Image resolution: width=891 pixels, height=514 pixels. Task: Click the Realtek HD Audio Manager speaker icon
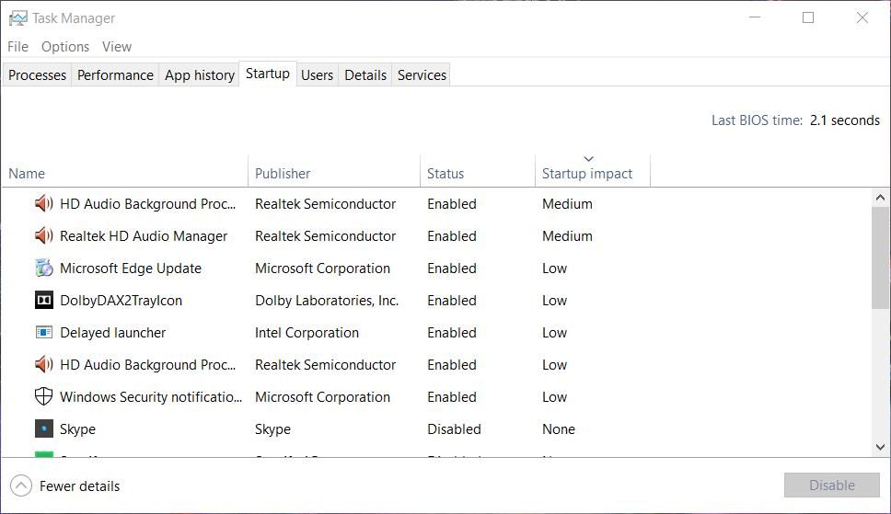(x=43, y=236)
